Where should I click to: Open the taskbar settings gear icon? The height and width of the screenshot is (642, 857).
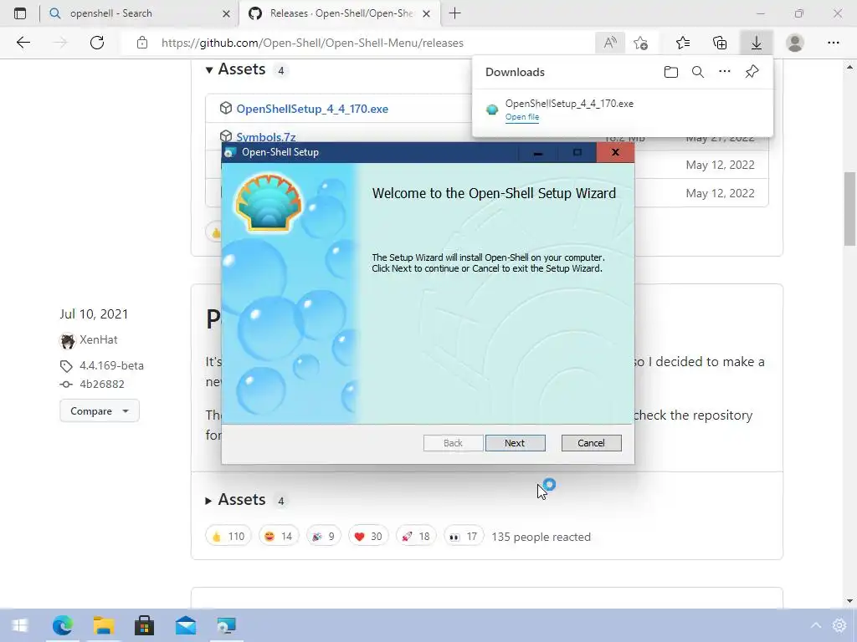839,625
